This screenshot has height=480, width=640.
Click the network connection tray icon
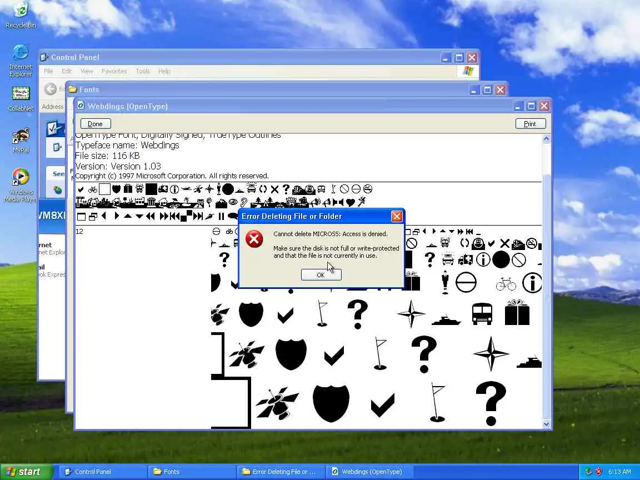pos(588,472)
